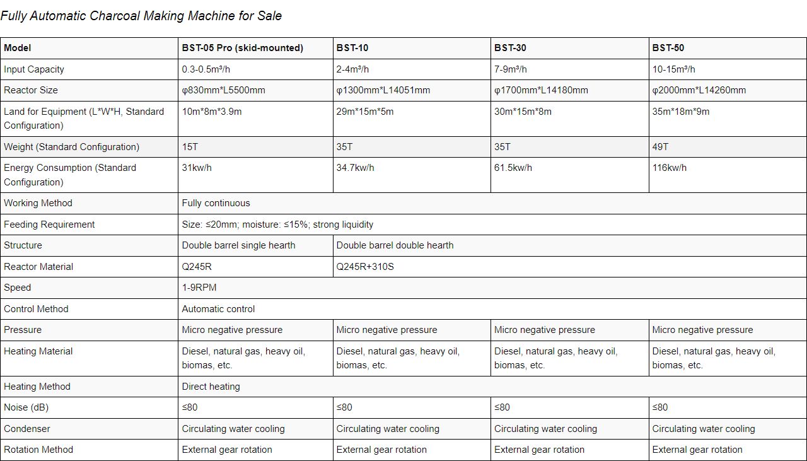The image size is (807, 461).
Task: Click the BST-05 Pro (skid-mounted) column header
Action: [255, 48]
